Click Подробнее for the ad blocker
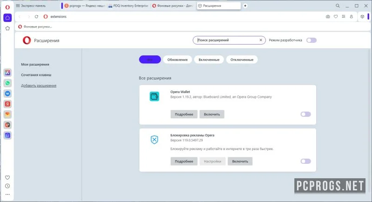 tap(184, 161)
